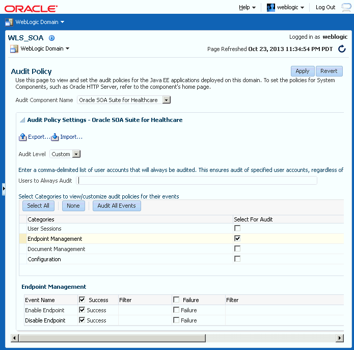354x350 pixels.
Task: Uncheck Endpoint Management select for audit
Action: tap(237, 239)
